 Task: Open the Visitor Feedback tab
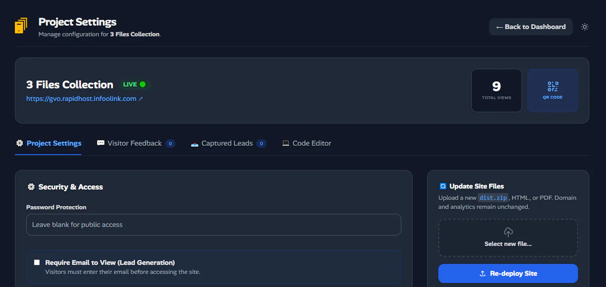[x=136, y=143]
